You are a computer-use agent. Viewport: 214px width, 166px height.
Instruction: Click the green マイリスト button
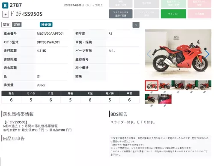(x=173, y=14)
